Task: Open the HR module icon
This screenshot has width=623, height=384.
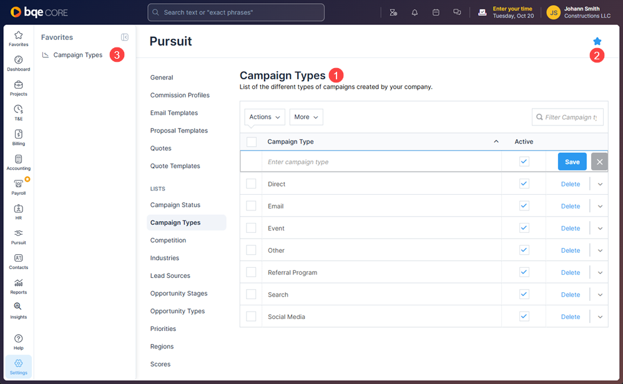Action: 18,212
